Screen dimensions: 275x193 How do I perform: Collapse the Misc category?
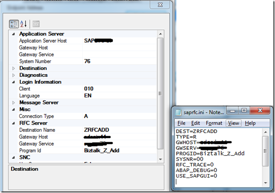coord(14,110)
